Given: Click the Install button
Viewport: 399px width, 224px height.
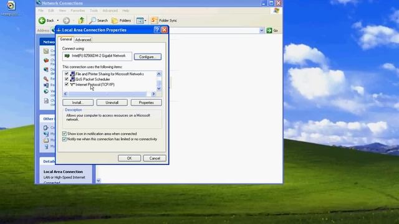Looking at the screenshot, I should coord(78,103).
